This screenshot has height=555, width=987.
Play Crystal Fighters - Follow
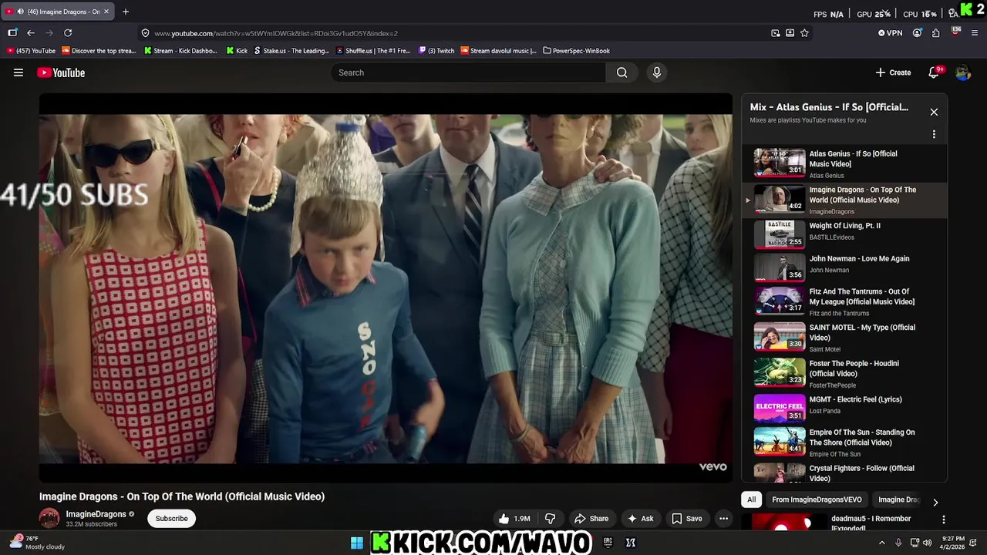pyautogui.click(x=844, y=472)
